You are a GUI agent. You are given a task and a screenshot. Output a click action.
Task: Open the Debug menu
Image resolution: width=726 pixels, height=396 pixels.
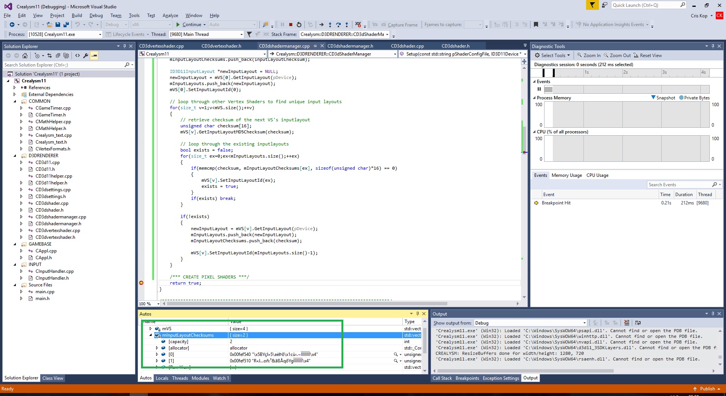[96, 15]
